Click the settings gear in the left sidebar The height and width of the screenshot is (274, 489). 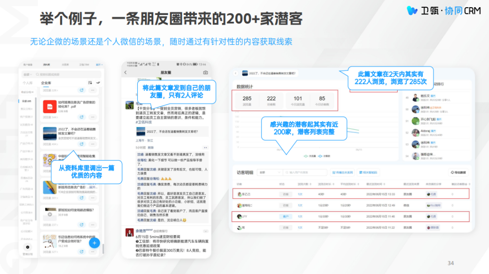28,247
